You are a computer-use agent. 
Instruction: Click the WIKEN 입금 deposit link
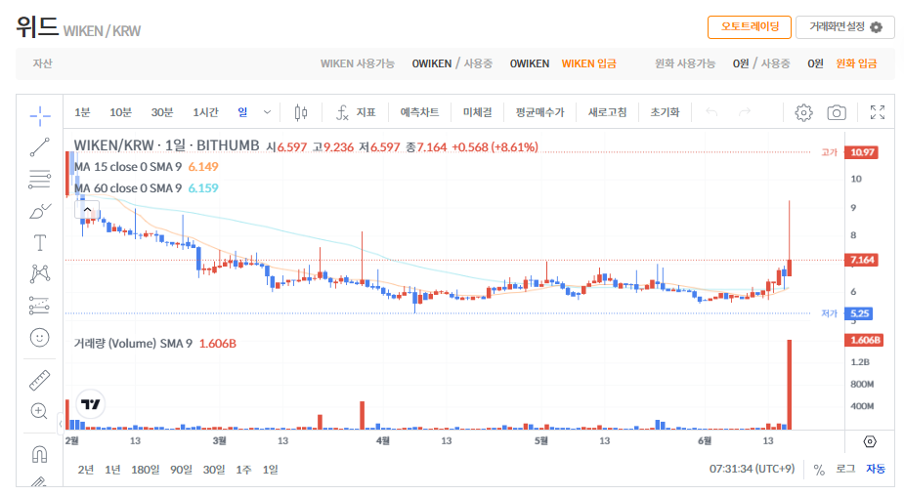tap(588, 63)
